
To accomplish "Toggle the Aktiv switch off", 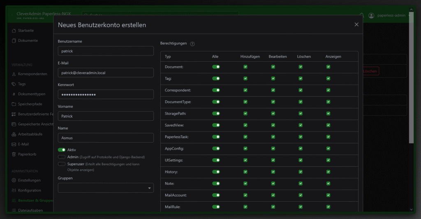I will [62, 150].
